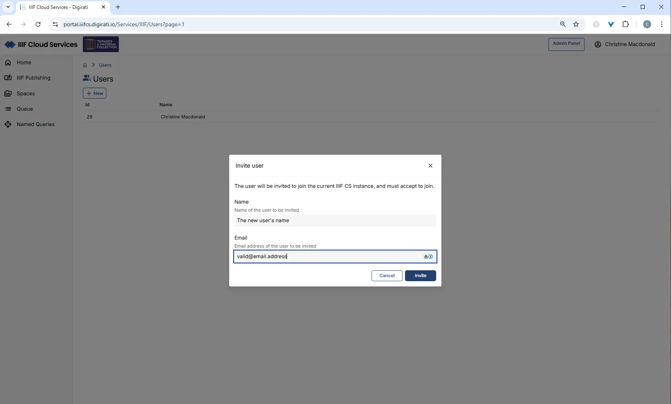This screenshot has width=671, height=404.
Task: Open the Spaces section
Action: click(x=25, y=93)
